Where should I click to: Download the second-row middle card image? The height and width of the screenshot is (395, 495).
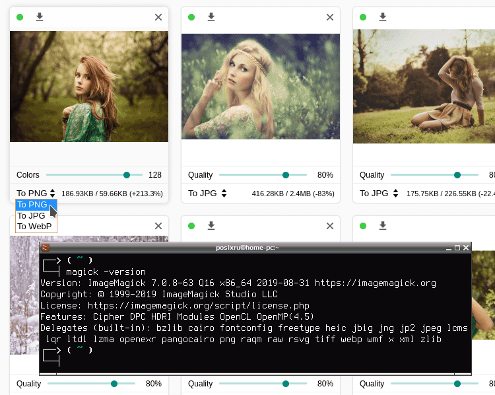(x=211, y=226)
